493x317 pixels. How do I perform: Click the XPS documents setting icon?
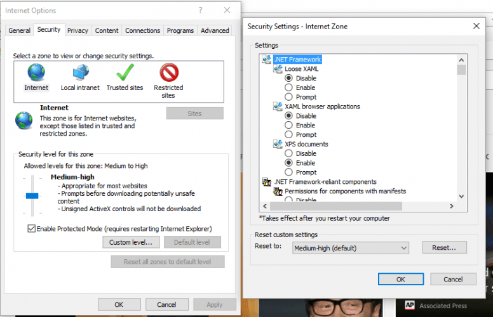(278, 144)
